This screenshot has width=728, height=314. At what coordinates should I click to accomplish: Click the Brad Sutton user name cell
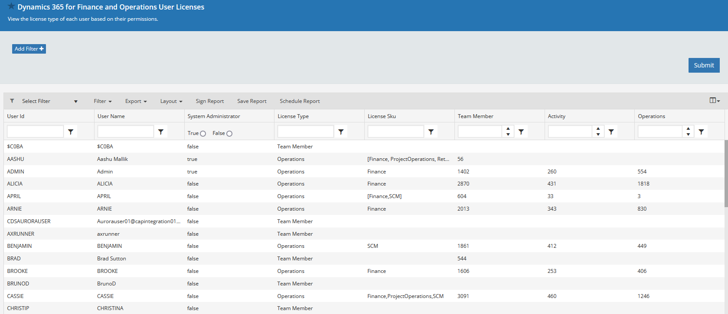click(111, 259)
